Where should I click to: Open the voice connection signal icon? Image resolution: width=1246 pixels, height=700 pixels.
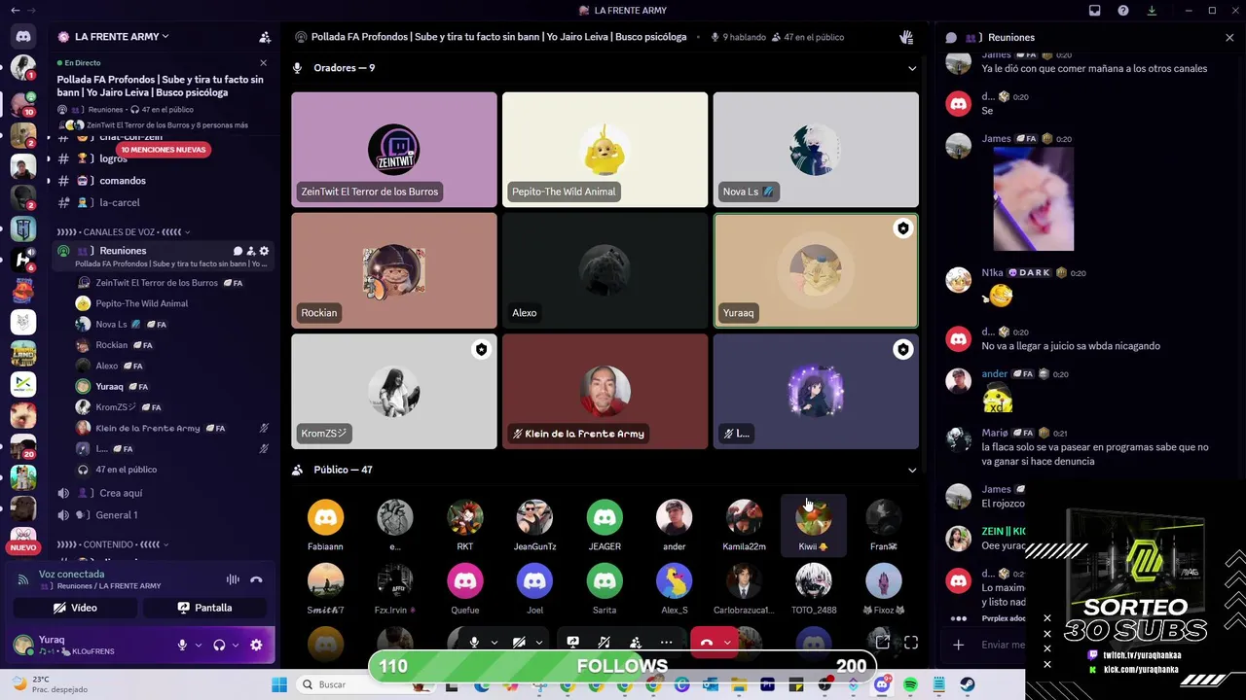(x=23, y=579)
